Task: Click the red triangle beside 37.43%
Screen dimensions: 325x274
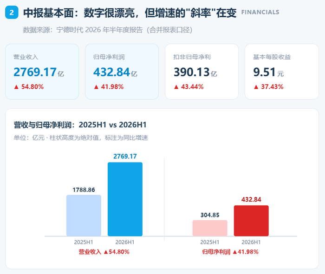Action: coord(256,87)
